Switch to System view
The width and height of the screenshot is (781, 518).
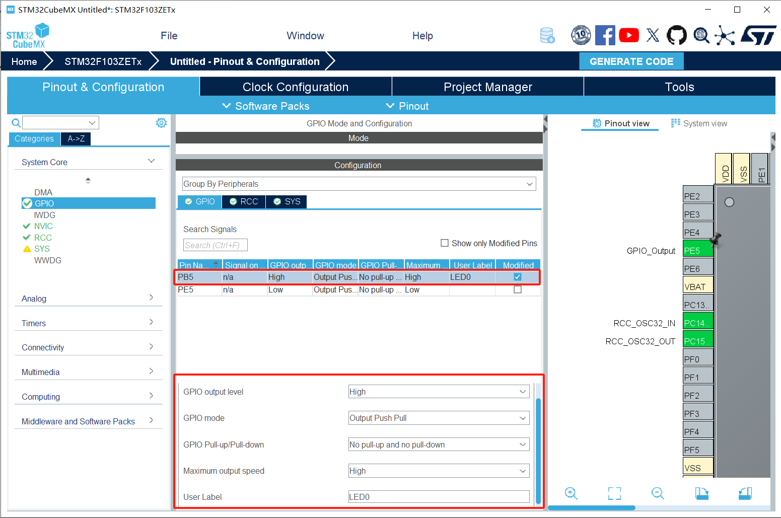699,123
